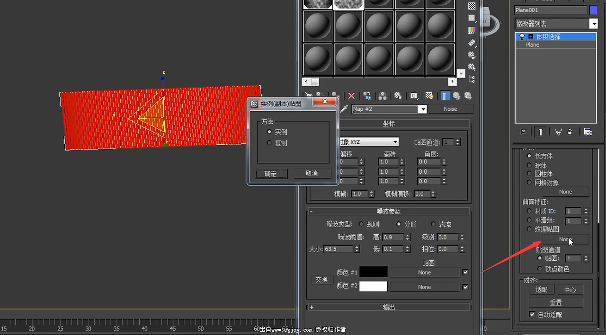Select Plane in the modifier stack
The image size is (606, 335).
(532, 44)
